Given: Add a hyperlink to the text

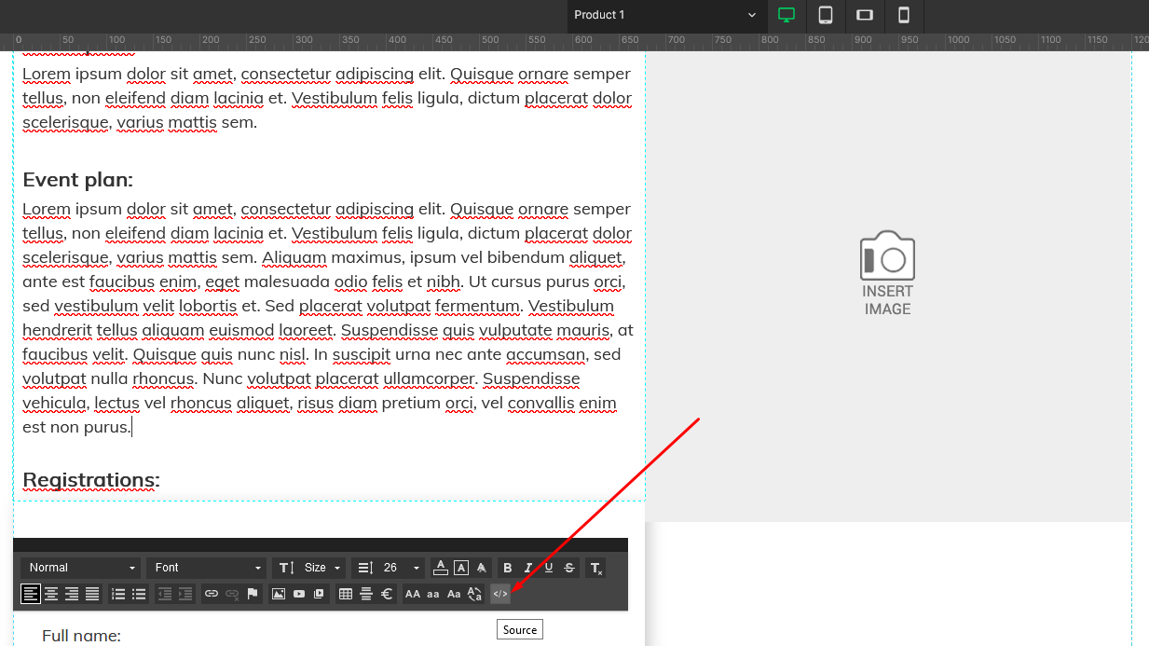Looking at the screenshot, I should [212, 594].
